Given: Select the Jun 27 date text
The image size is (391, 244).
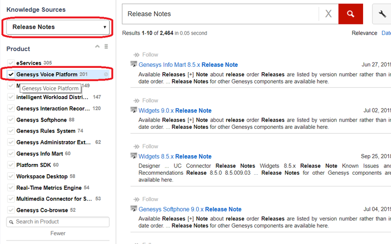Looking at the screenshot, I should tap(376, 65).
